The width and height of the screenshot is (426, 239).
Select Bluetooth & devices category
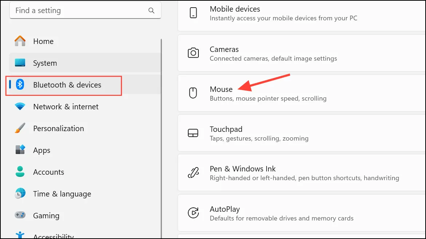85,85
